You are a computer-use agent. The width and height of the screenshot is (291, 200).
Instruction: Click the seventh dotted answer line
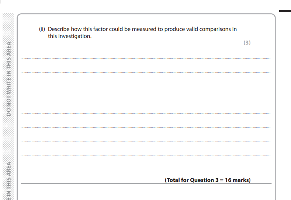click(145, 141)
